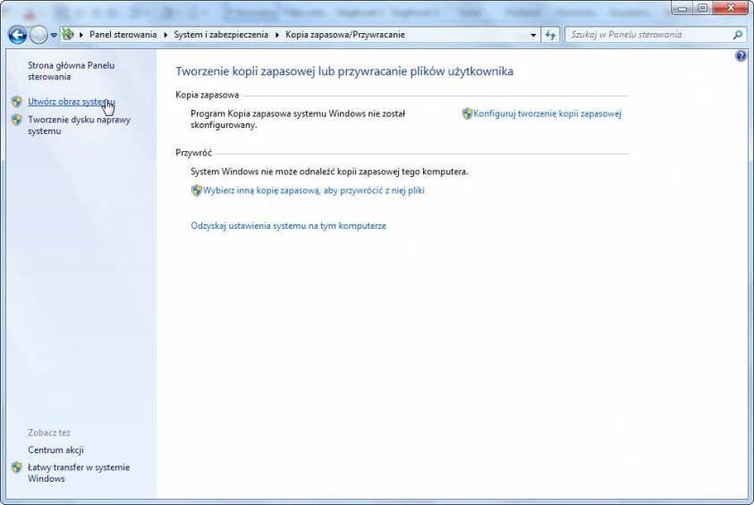Expand arrow after System i zabezpieczenia breadcrumb
This screenshot has width=754, height=505.
coord(275,35)
